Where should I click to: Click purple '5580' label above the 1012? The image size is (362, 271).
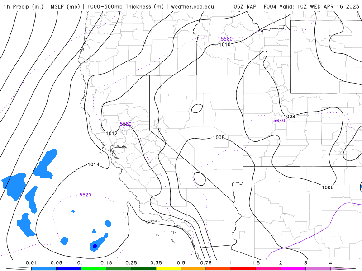click(x=126, y=124)
